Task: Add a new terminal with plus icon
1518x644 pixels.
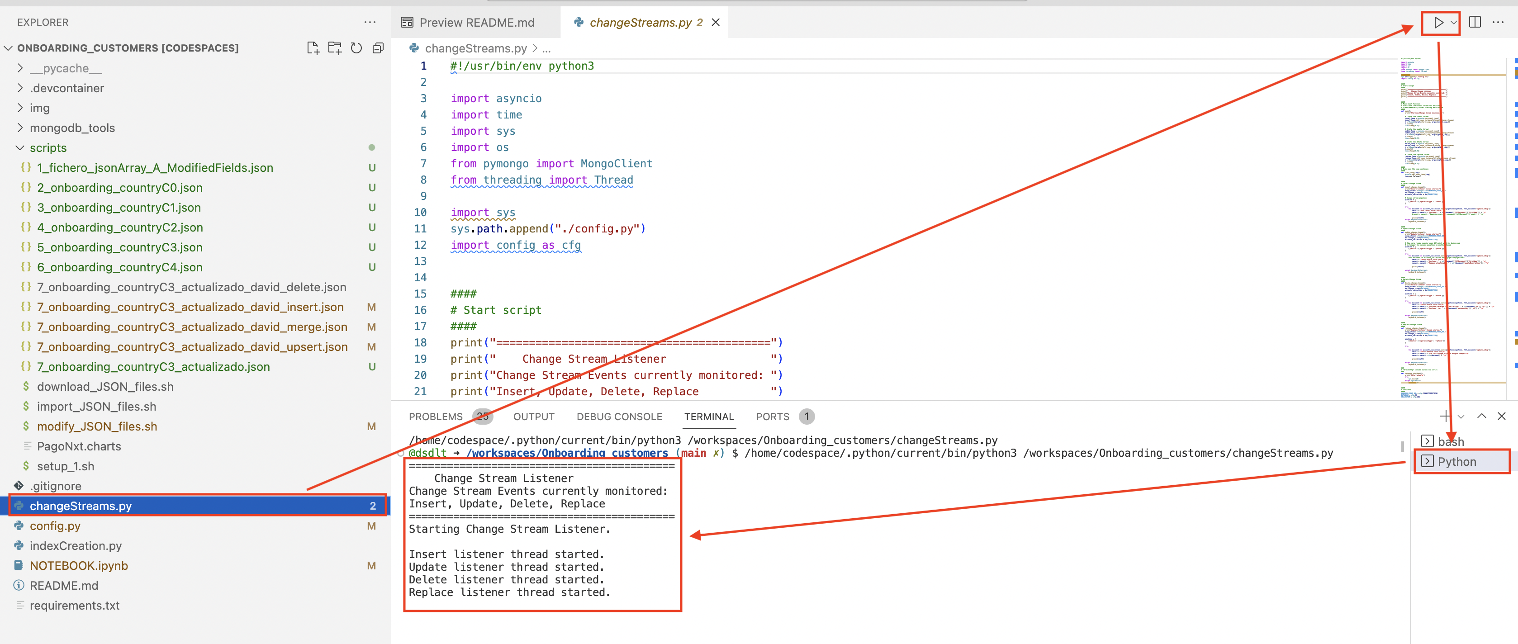Action: pos(1445,416)
